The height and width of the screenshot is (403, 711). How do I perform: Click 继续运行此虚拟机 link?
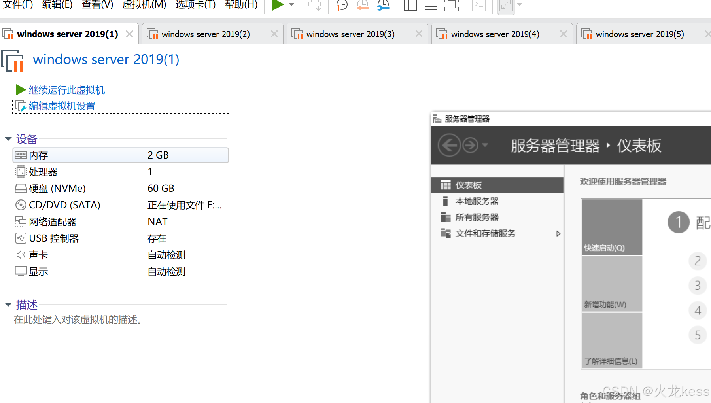66,90
